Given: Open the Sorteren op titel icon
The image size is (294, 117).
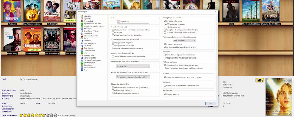Looking at the screenshot, I should [82, 58].
